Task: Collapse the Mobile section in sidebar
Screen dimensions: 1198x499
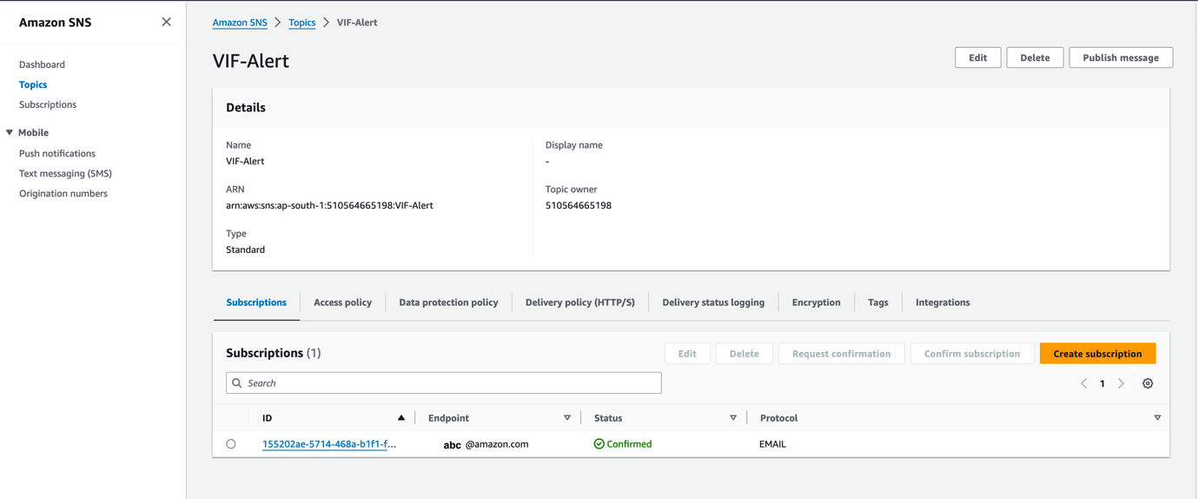Action: tap(10, 133)
